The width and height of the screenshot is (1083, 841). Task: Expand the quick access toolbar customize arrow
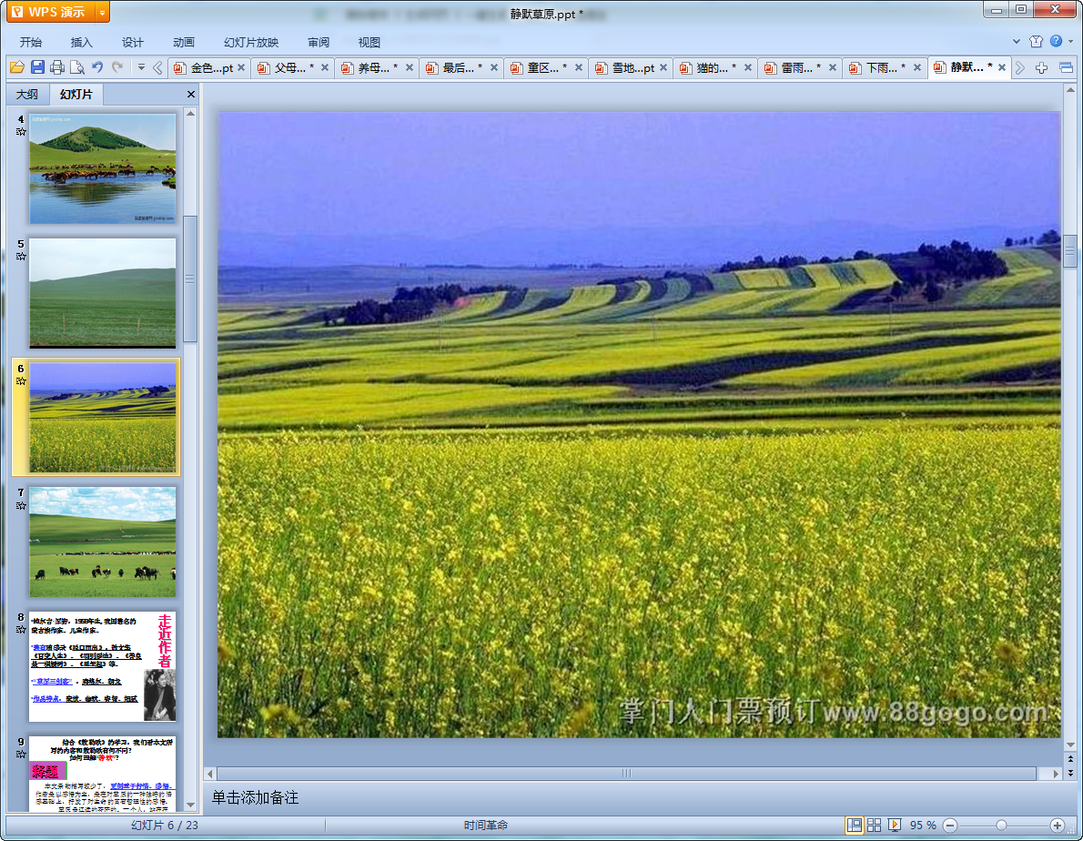coord(141,67)
